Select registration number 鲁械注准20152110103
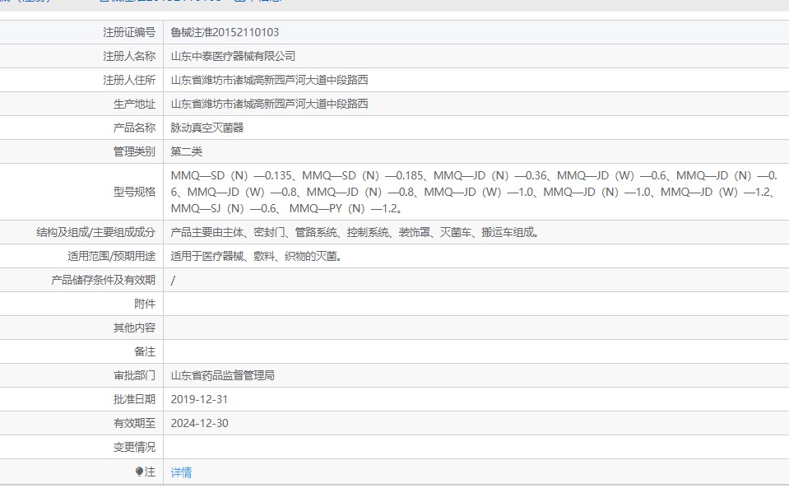The image size is (789, 488). 225,32
